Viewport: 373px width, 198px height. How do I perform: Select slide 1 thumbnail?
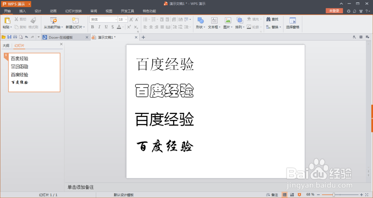[x=34, y=72]
